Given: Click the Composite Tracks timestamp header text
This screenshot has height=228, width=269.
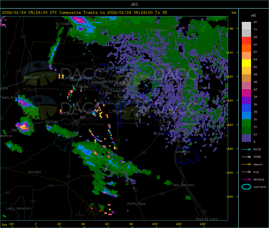Looking at the screenshot, I should pos(85,12).
